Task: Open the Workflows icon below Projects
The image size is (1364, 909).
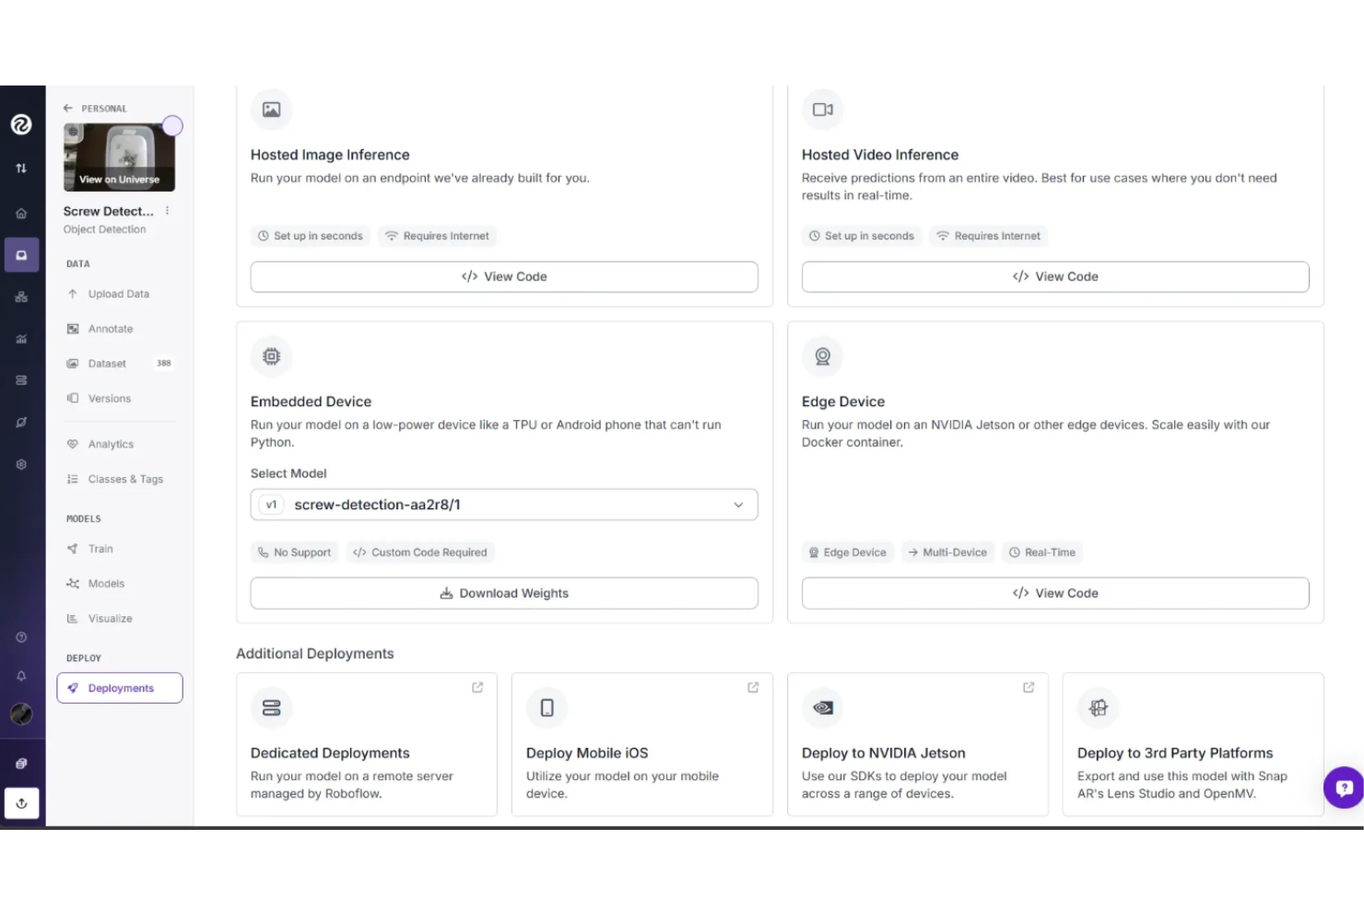Action: coord(21,297)
